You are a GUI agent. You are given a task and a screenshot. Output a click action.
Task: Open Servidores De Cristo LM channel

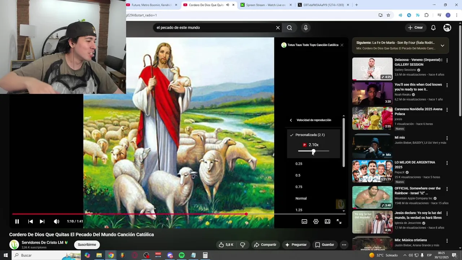tap(42, 243)
